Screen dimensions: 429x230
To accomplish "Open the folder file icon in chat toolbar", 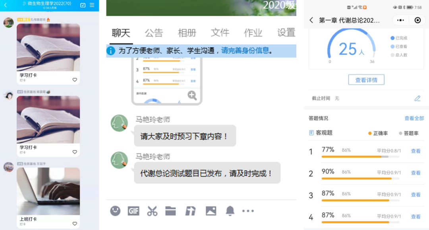I will 170,211.
